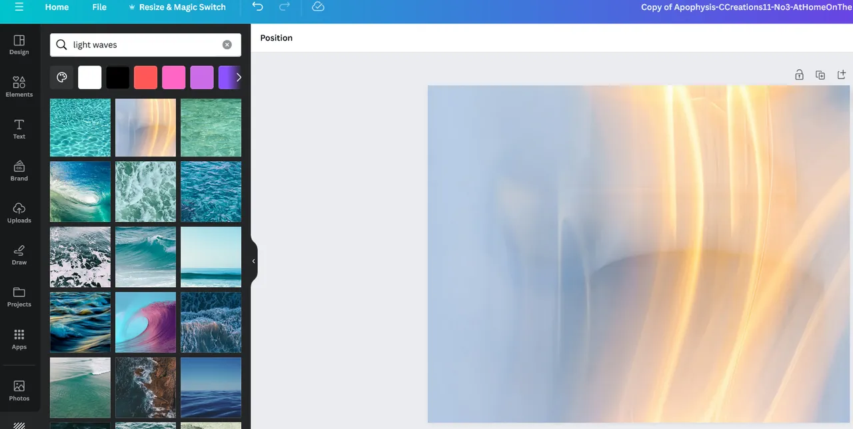Image resolution: width=853 pixels, height=429 pixels.
Task: Open the Brand panel
Action: click(19, 171)
